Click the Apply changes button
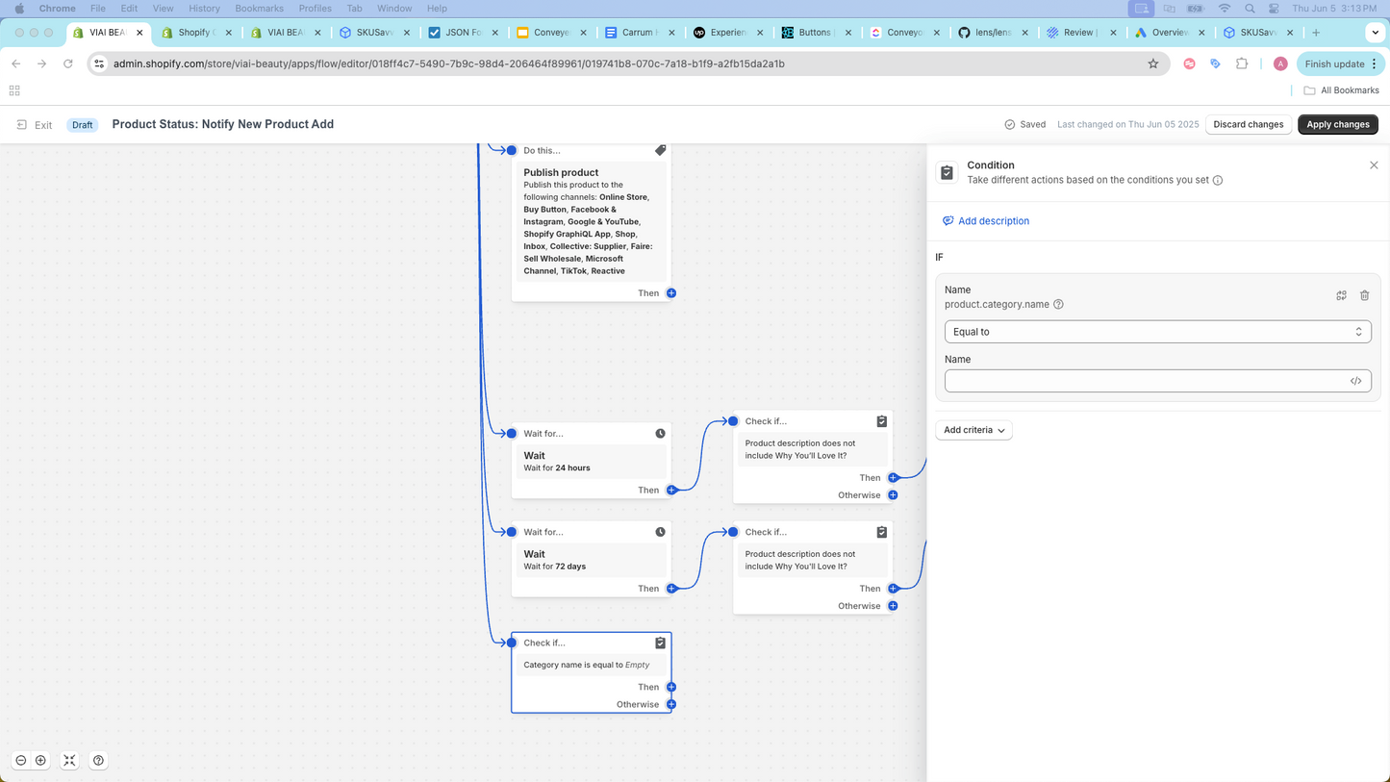 (x=1337, y=124)
